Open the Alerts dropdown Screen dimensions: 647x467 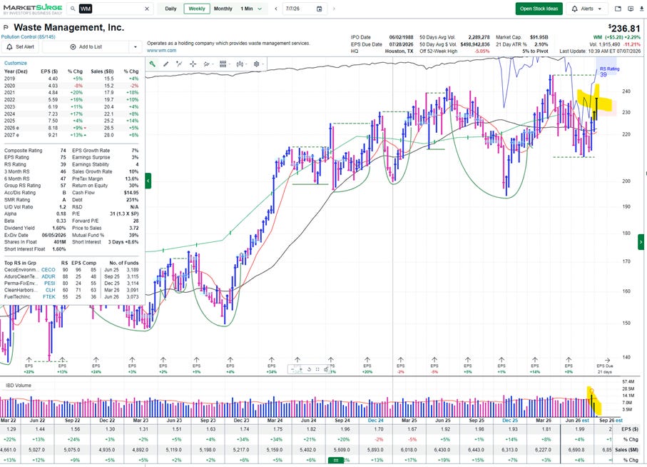(586, 9)
